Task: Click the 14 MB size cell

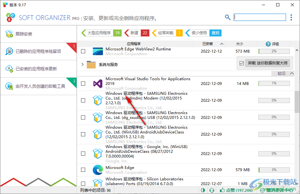Action: point(243,84)
